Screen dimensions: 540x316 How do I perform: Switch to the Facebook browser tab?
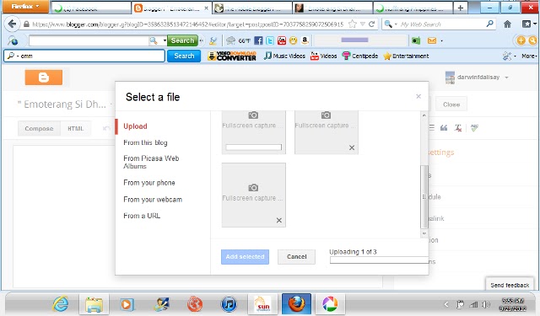91,8
